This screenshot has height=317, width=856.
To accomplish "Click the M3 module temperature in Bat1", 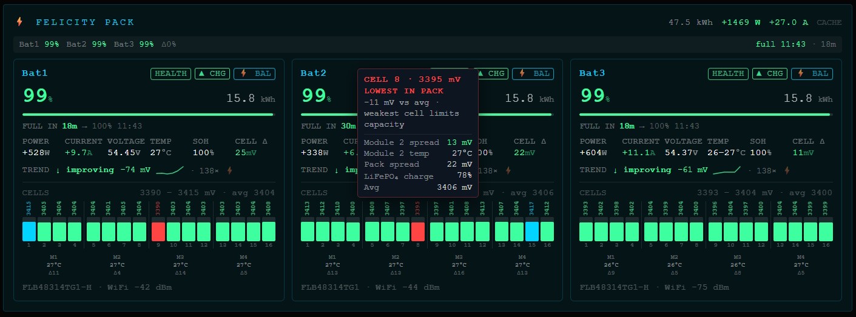I will point(181,265).
